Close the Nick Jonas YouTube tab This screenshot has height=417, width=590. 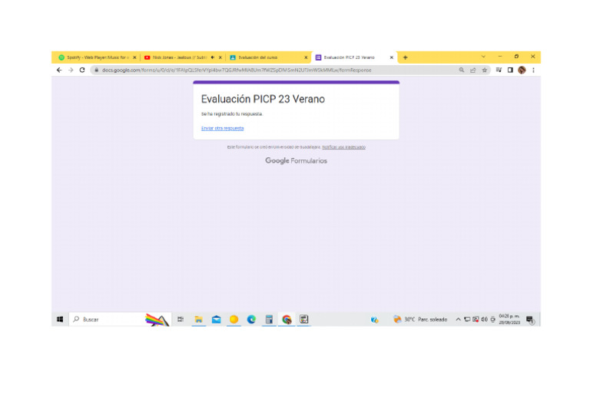click(220, 57)
